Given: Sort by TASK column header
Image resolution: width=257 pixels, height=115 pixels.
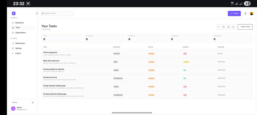Looking at the screenshot, I should 45,47.
